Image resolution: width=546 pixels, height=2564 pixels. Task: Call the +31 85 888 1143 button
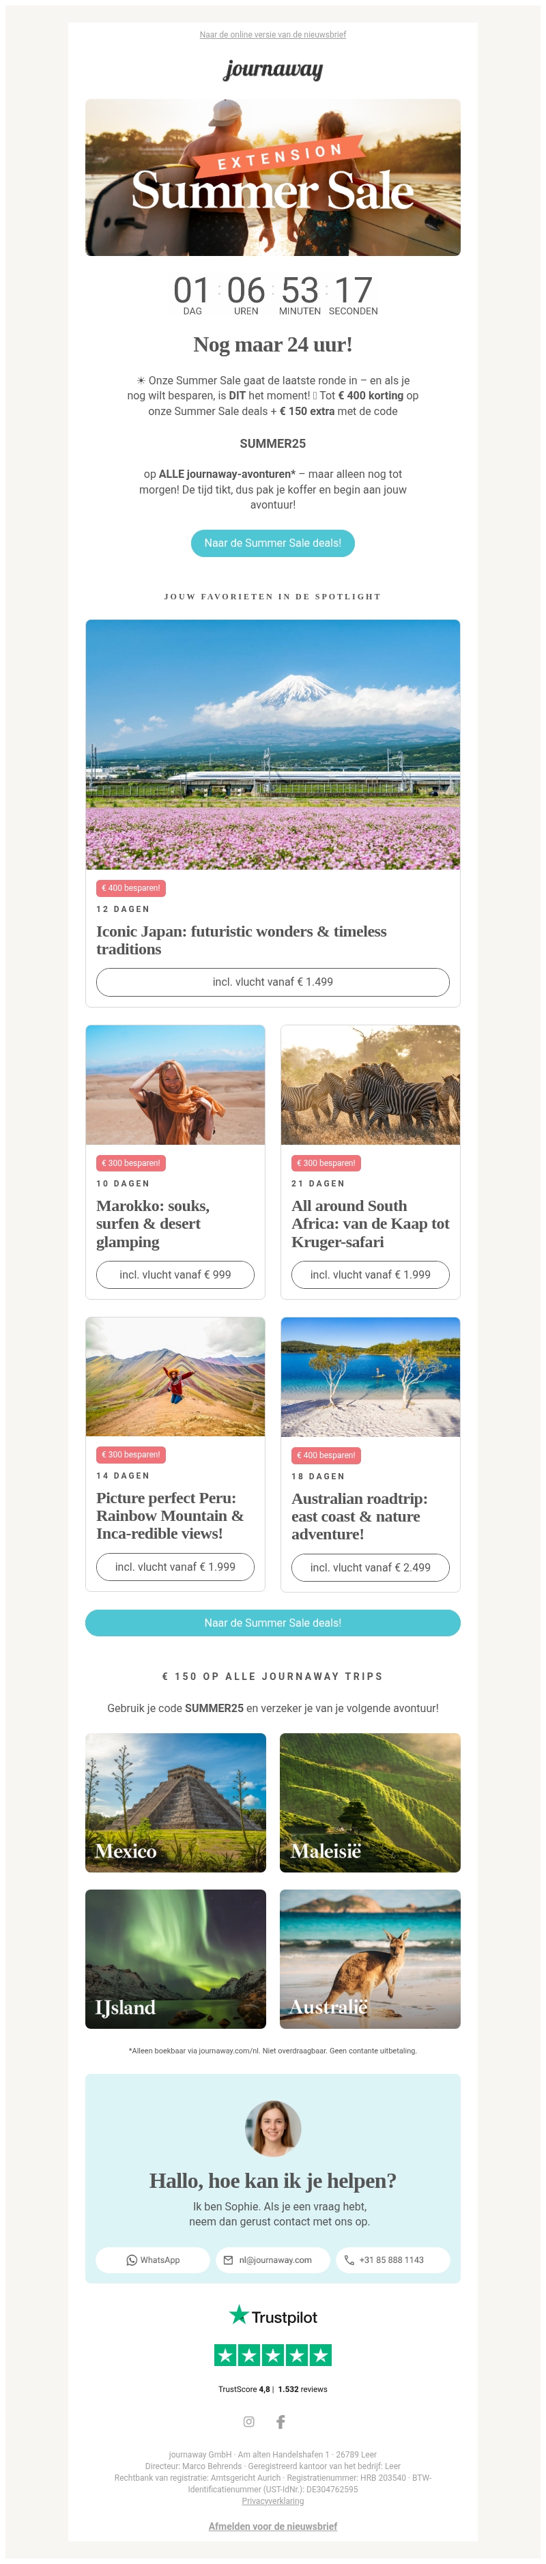click(x=393, y=2260)
